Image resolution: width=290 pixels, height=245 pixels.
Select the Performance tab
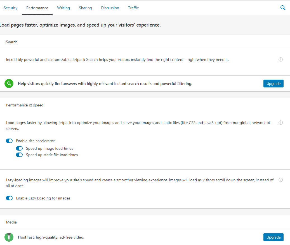(37, 8)
